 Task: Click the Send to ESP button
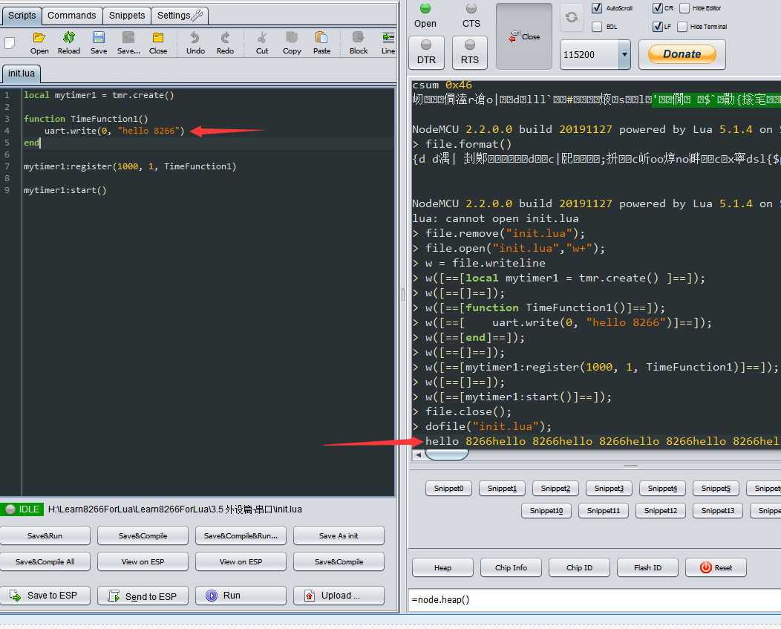(x=143, y=596)
